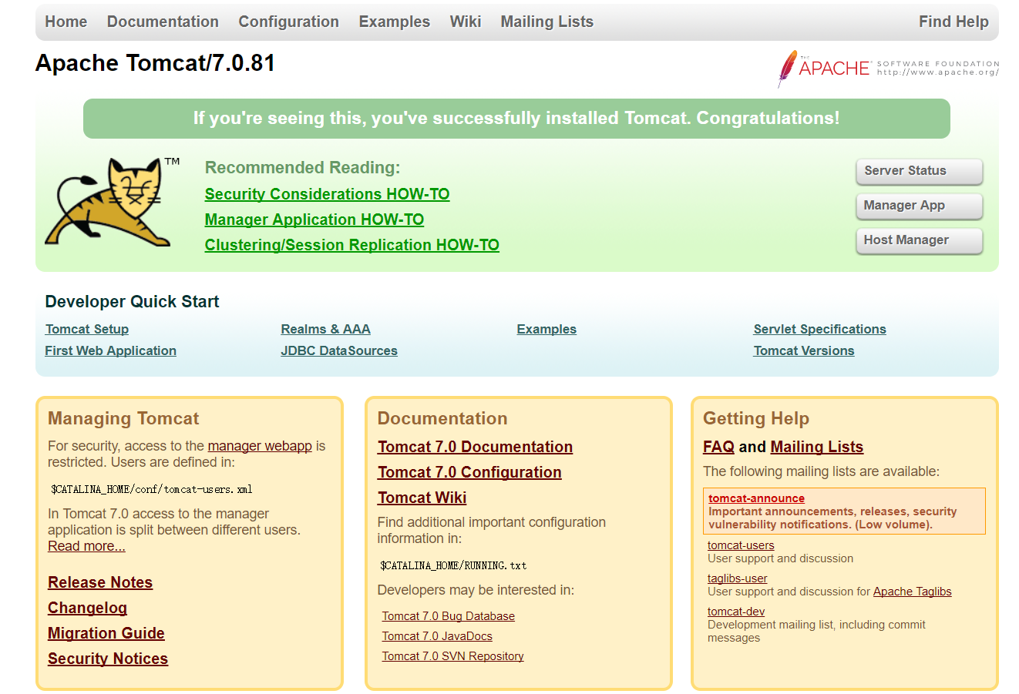Click the Mailing Lists link under Getting Help
Viewport: 1019px width, 694px height.
(x=817, y=447)
